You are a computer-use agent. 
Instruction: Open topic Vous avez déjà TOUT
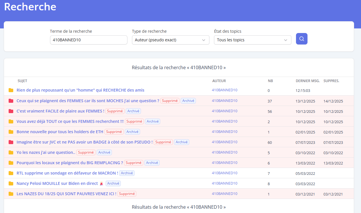click(70, 121)
